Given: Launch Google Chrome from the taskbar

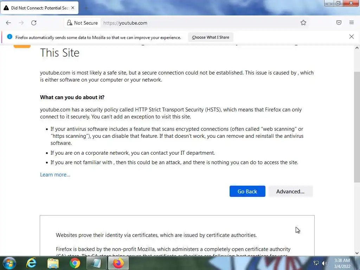Looking at the screenshot, I should pyautogui.click(x=75, y=263).
